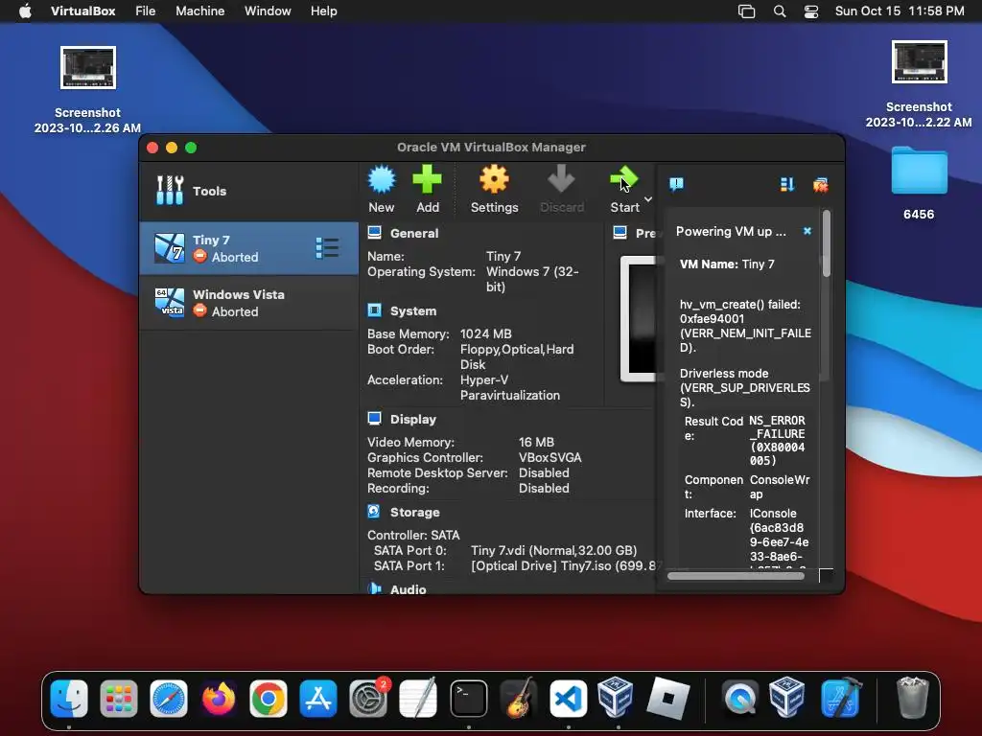Click the date and time in menu bar
982x736 pixels.
click(x=900, y=11)
